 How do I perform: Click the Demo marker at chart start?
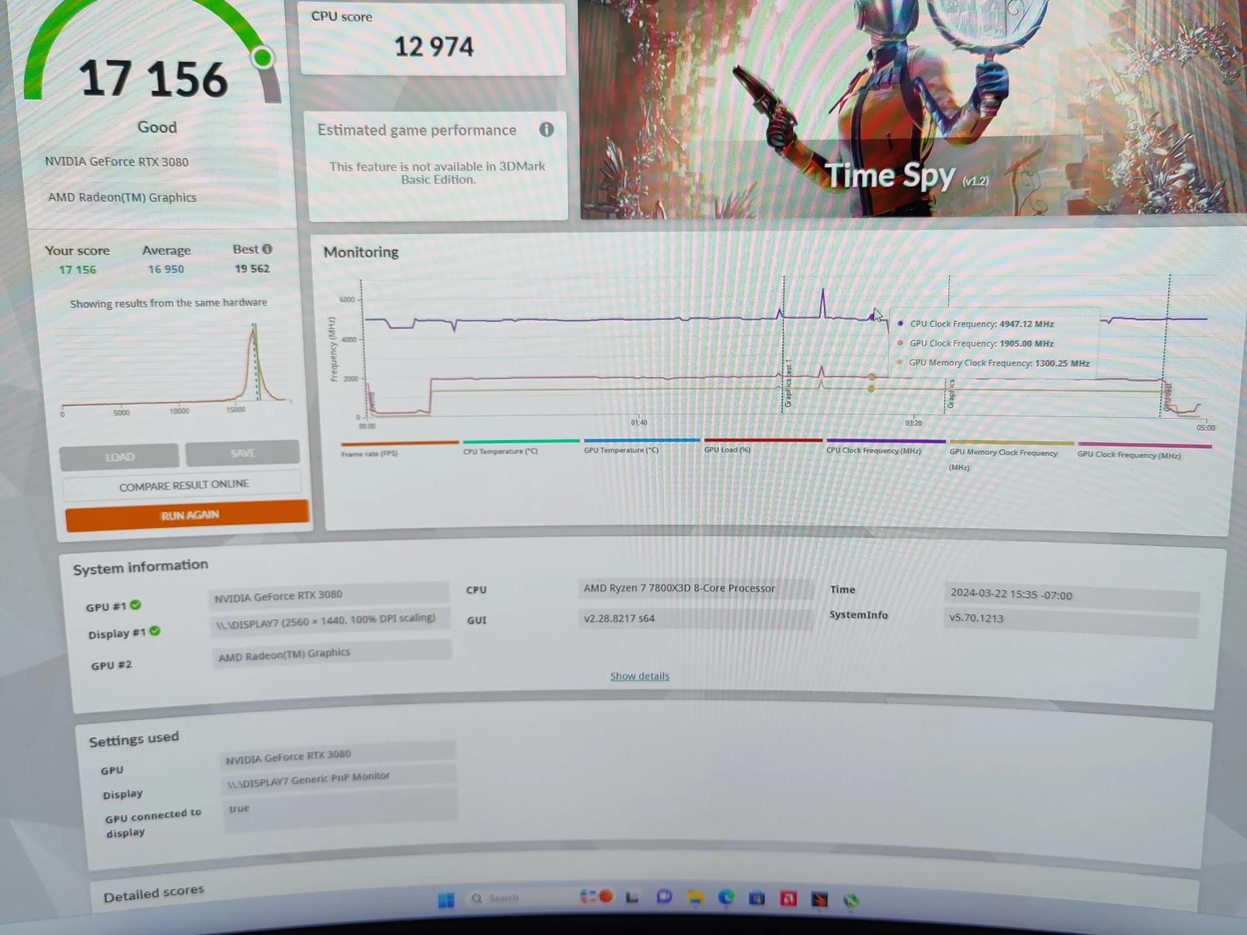pyautogui.click(x=372, y=401)
